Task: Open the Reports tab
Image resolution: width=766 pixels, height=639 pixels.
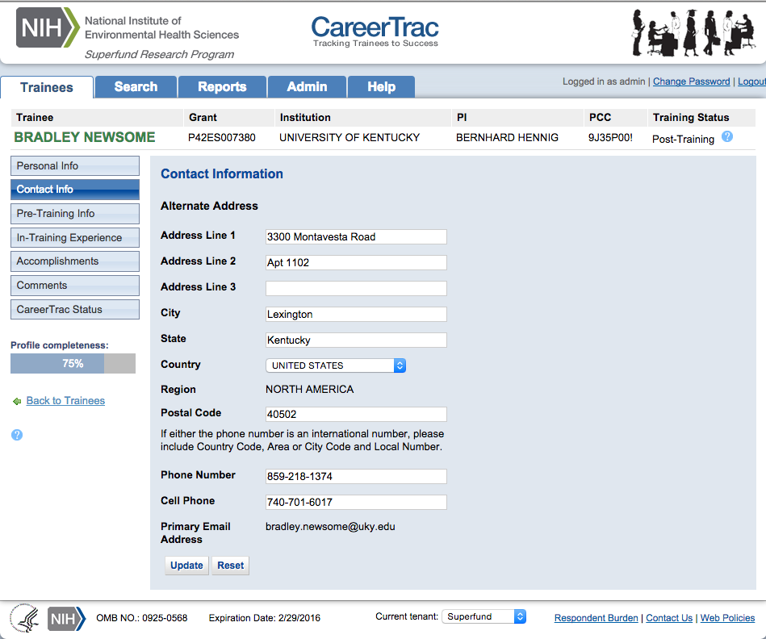Action: click(222, 87)
